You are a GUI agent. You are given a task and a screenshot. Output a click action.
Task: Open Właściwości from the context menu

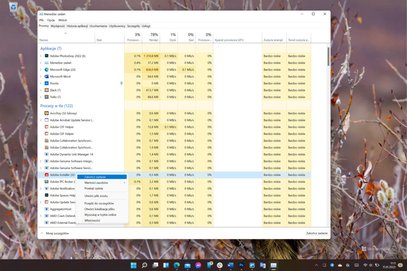102,221
